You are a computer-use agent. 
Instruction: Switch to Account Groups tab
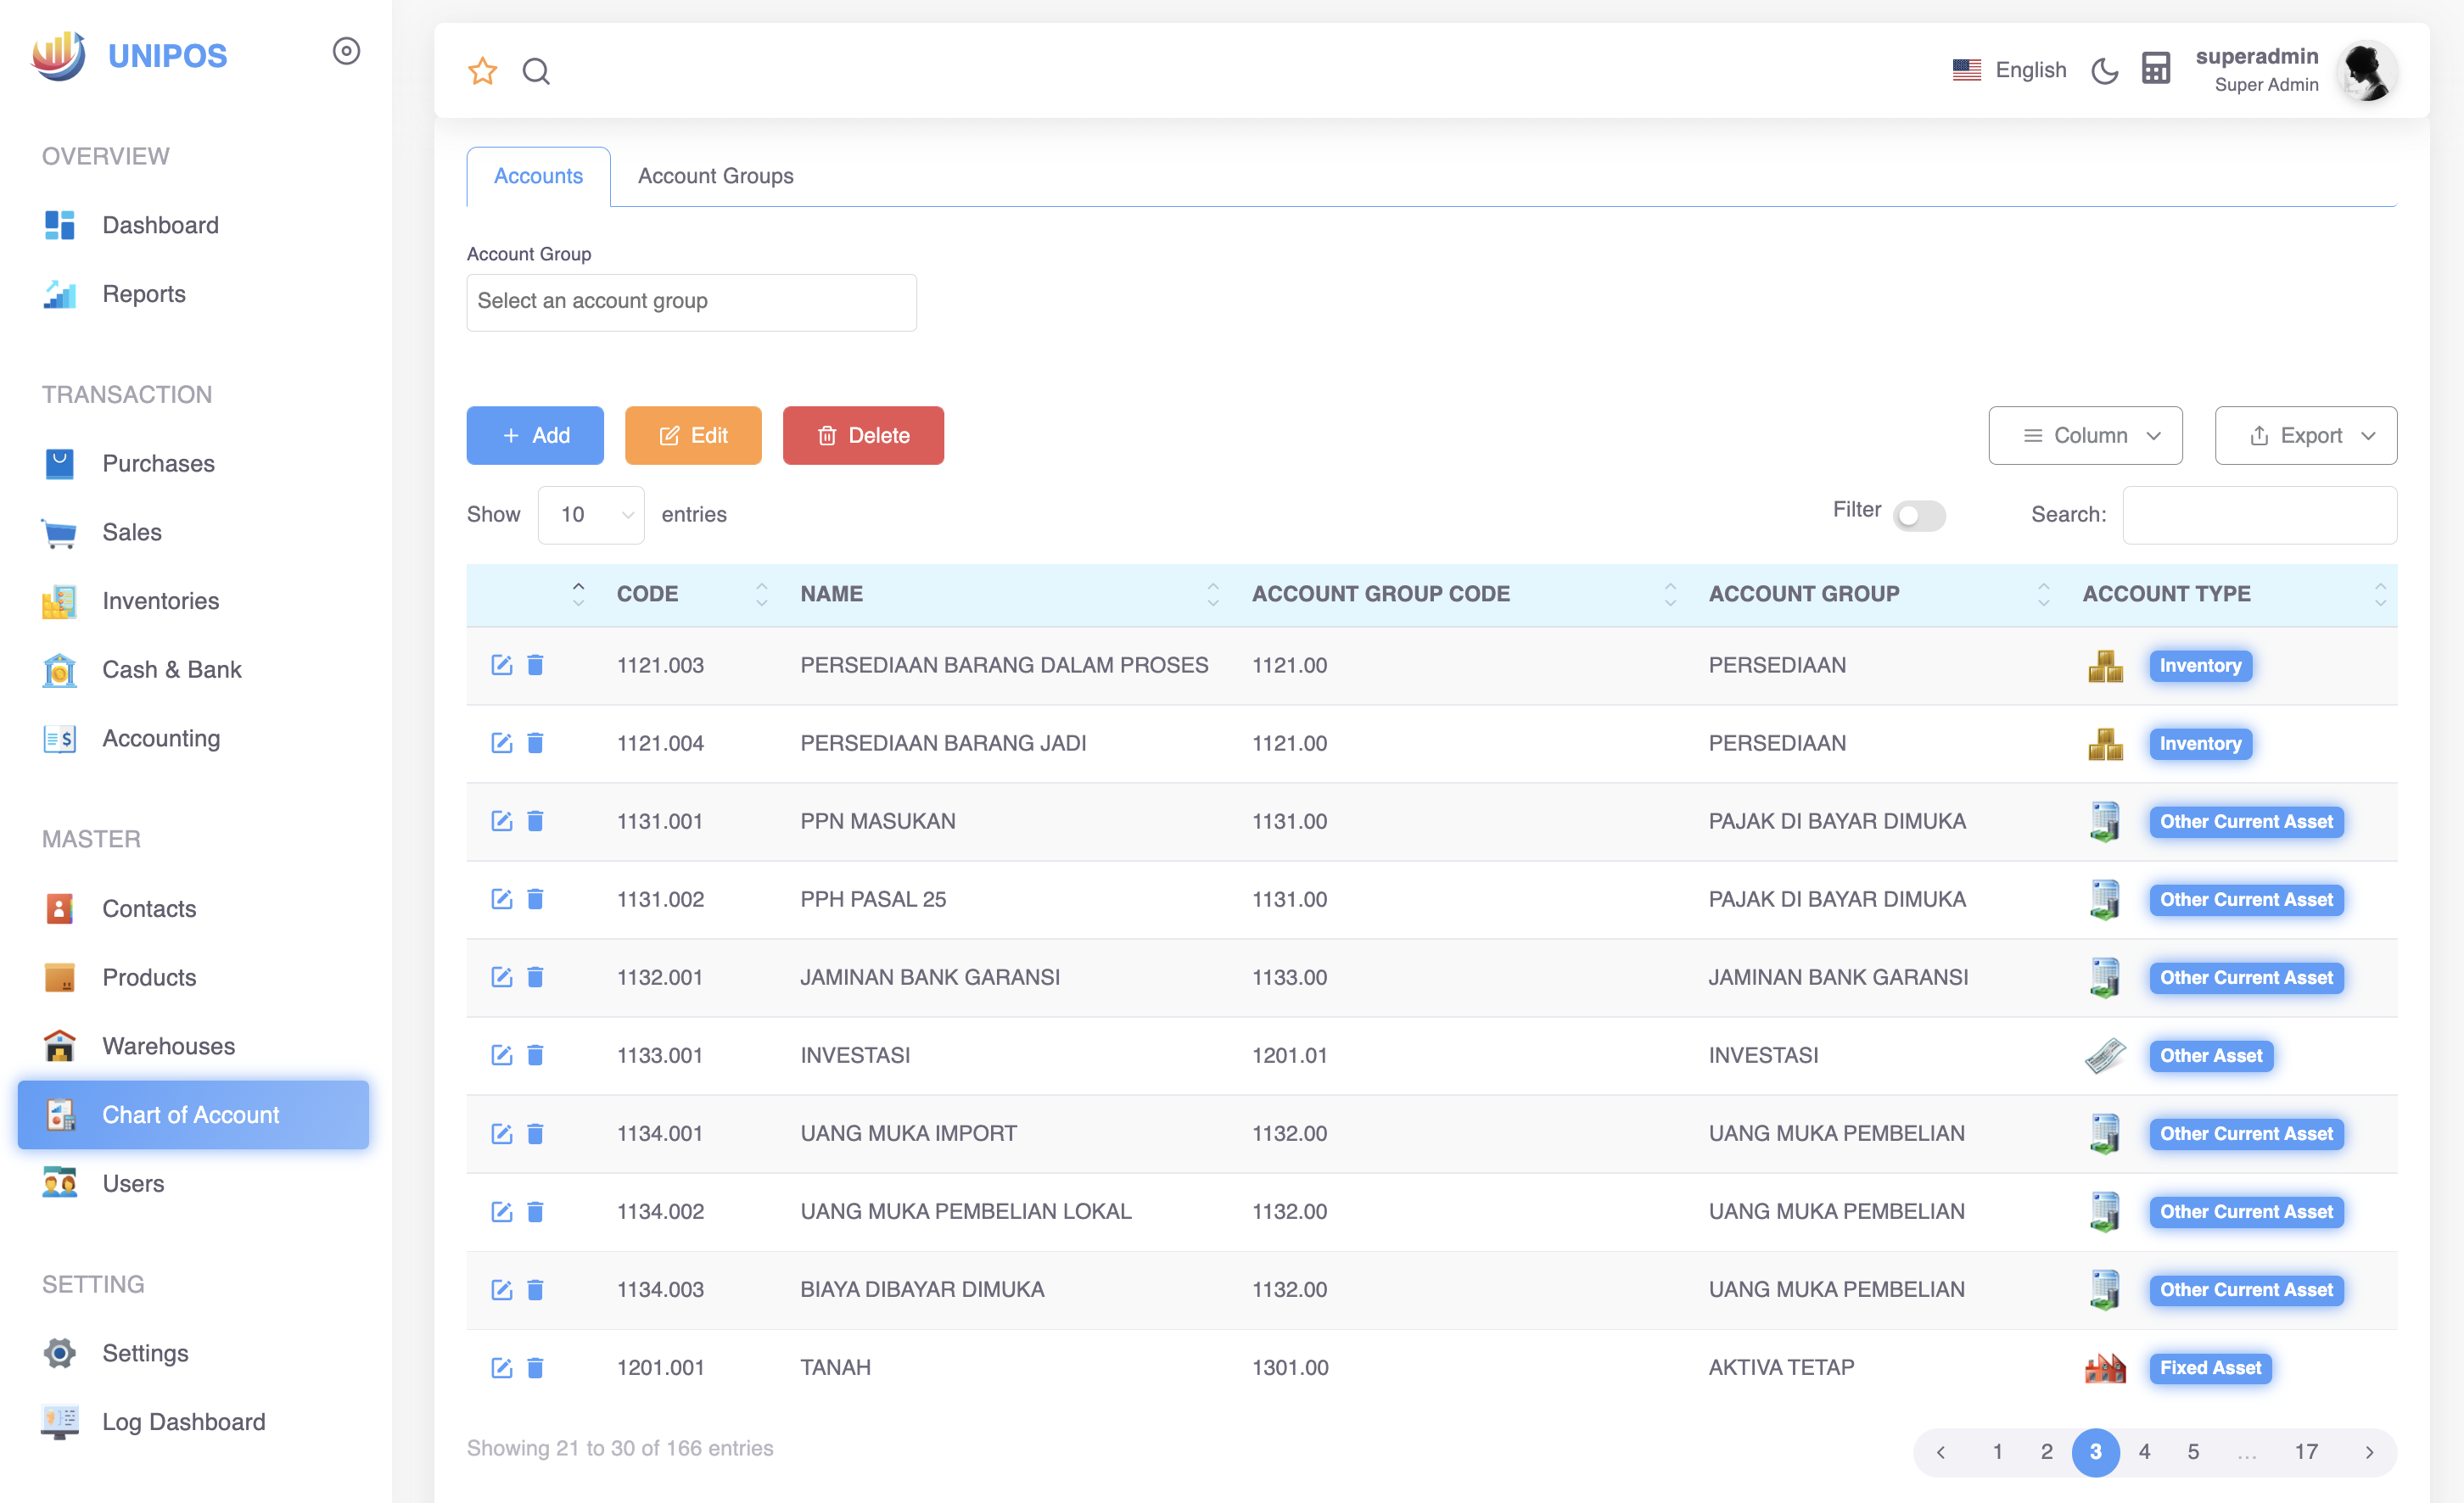(x=715, y=176)
